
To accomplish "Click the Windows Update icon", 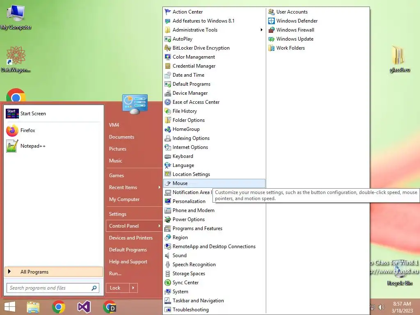I will point(272,39).
